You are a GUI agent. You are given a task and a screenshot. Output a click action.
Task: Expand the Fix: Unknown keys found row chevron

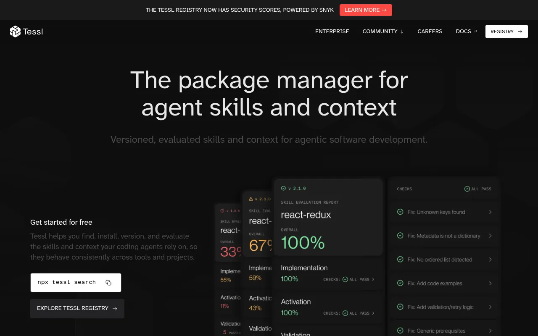coord(490,212)
